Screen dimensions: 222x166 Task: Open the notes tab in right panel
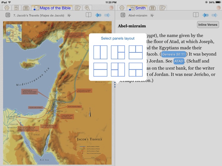tap(162, 8)
